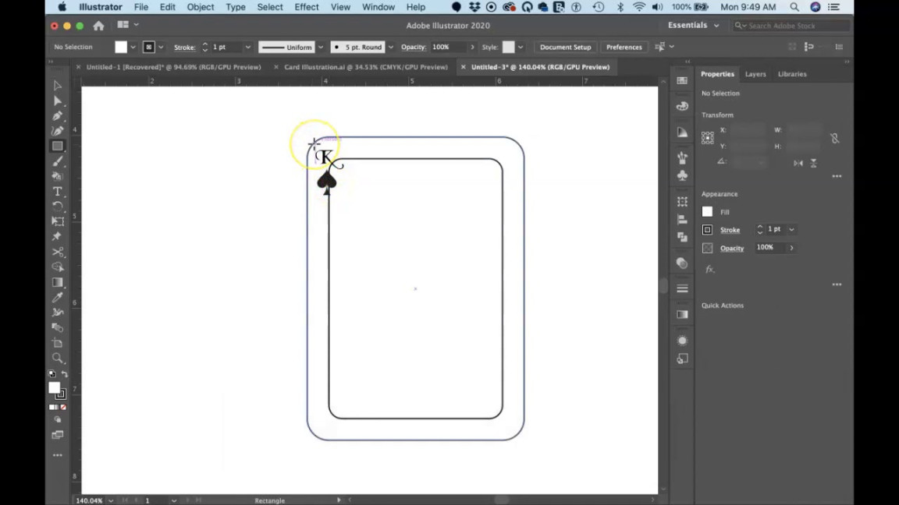Select the Rotate tool
The image size is (899, 505).
(x=57, y=206)
